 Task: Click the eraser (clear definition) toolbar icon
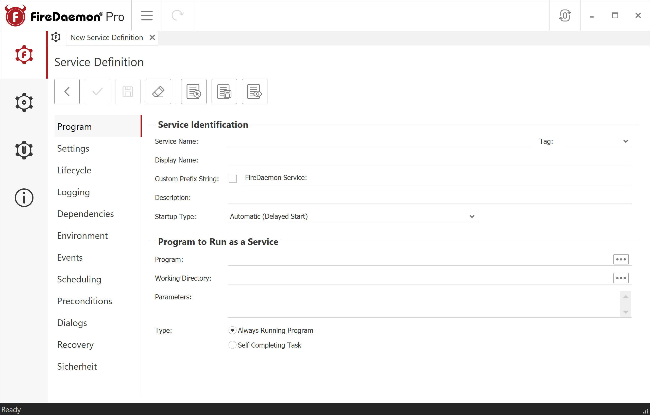[158, 92]
